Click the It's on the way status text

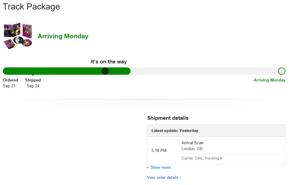[x=109, y=62]
